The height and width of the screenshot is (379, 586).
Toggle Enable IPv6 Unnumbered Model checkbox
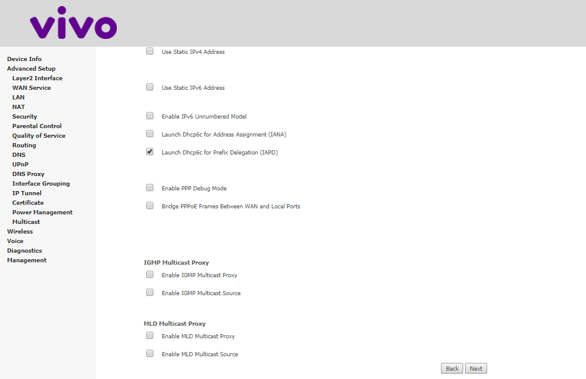(150, 116)
